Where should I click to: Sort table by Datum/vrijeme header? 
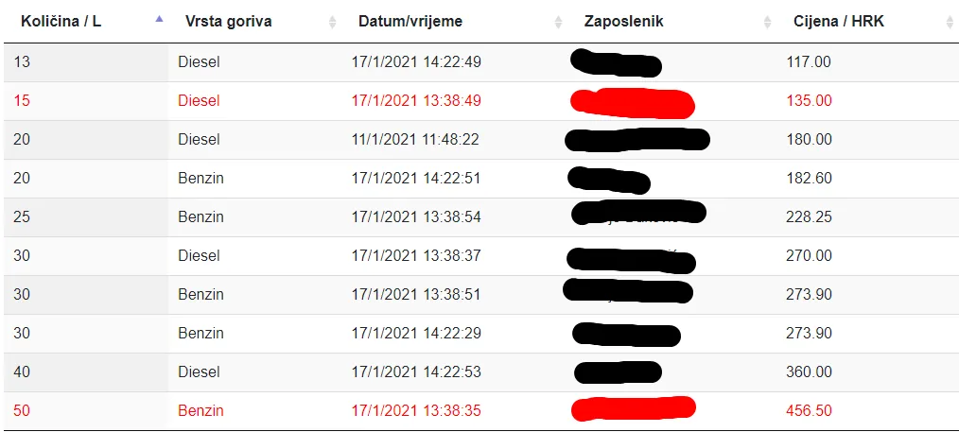tap(410, 21)
